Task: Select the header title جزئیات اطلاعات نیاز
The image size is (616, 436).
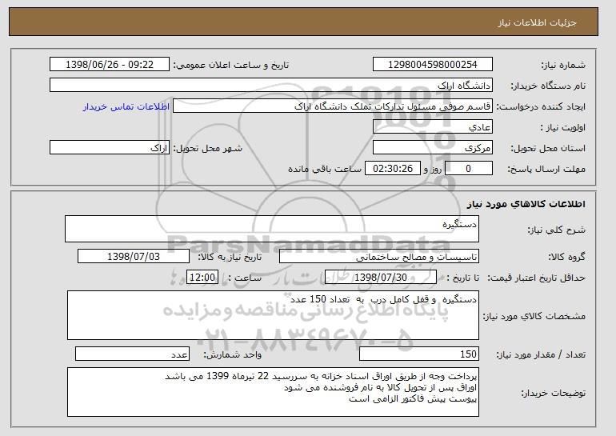Action: click(537, 22)
